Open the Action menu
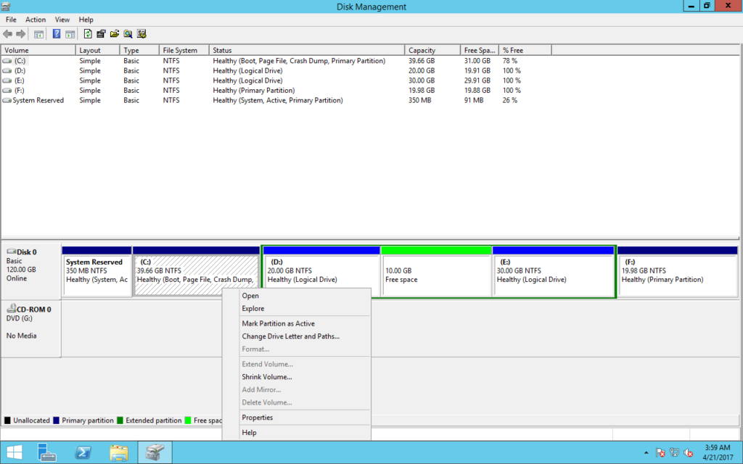This screenshot has width=743, height=464. tap(36, 20)
